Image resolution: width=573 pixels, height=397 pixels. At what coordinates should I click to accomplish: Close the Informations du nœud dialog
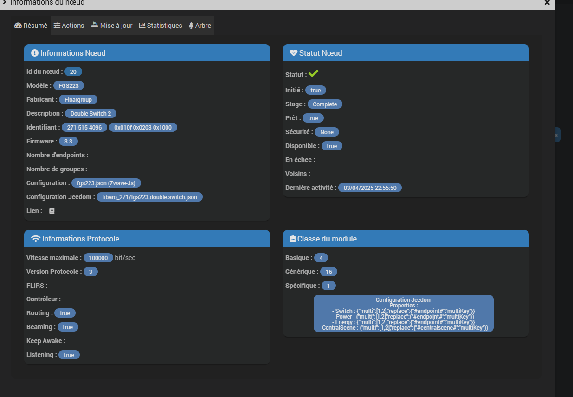click(x=547, y=2)
